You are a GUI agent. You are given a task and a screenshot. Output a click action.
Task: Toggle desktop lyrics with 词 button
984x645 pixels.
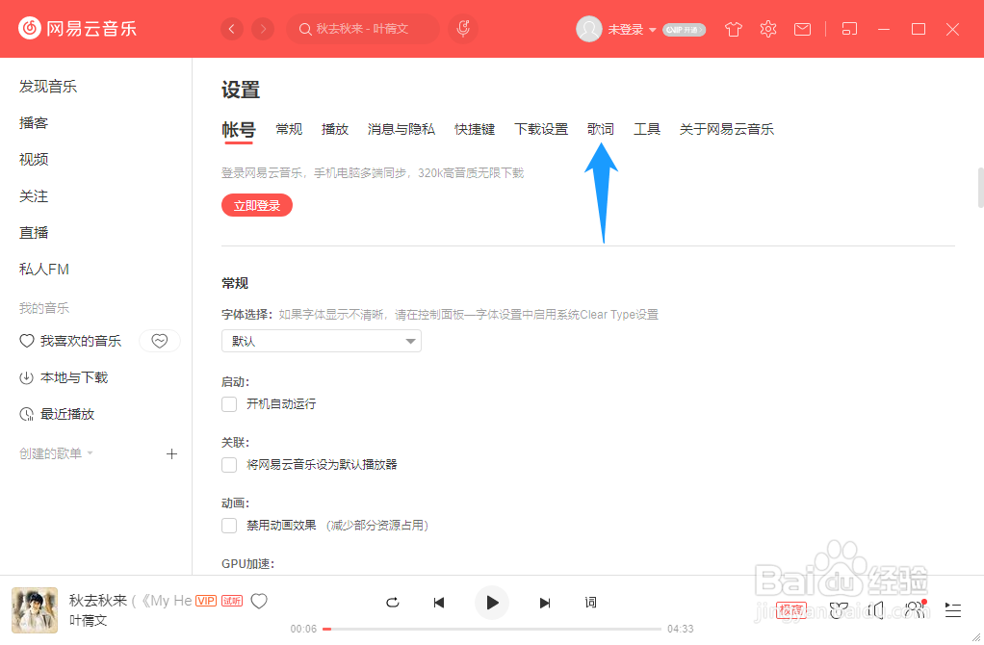coord(590,603)
